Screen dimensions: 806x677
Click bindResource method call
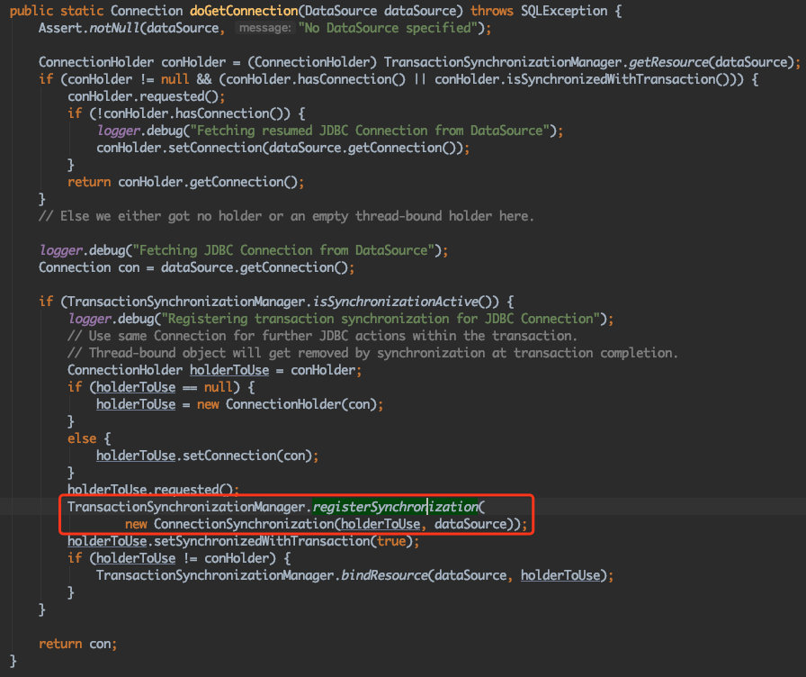point(384,575)
